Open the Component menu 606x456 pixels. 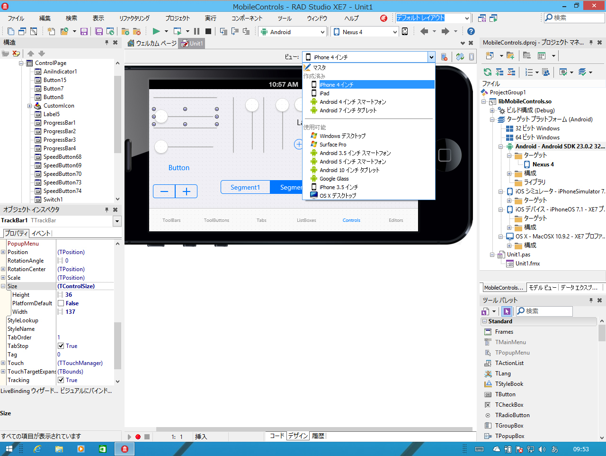tap(247, 18)
